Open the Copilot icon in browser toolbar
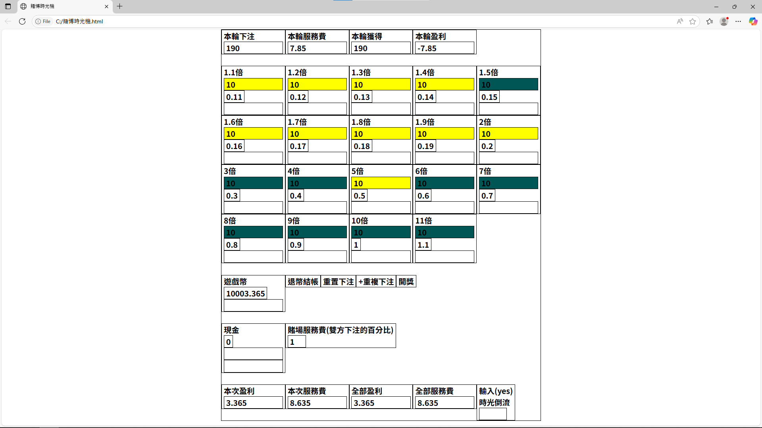The height and width of the screenshot is (428, 762). [x=753, y=21]
